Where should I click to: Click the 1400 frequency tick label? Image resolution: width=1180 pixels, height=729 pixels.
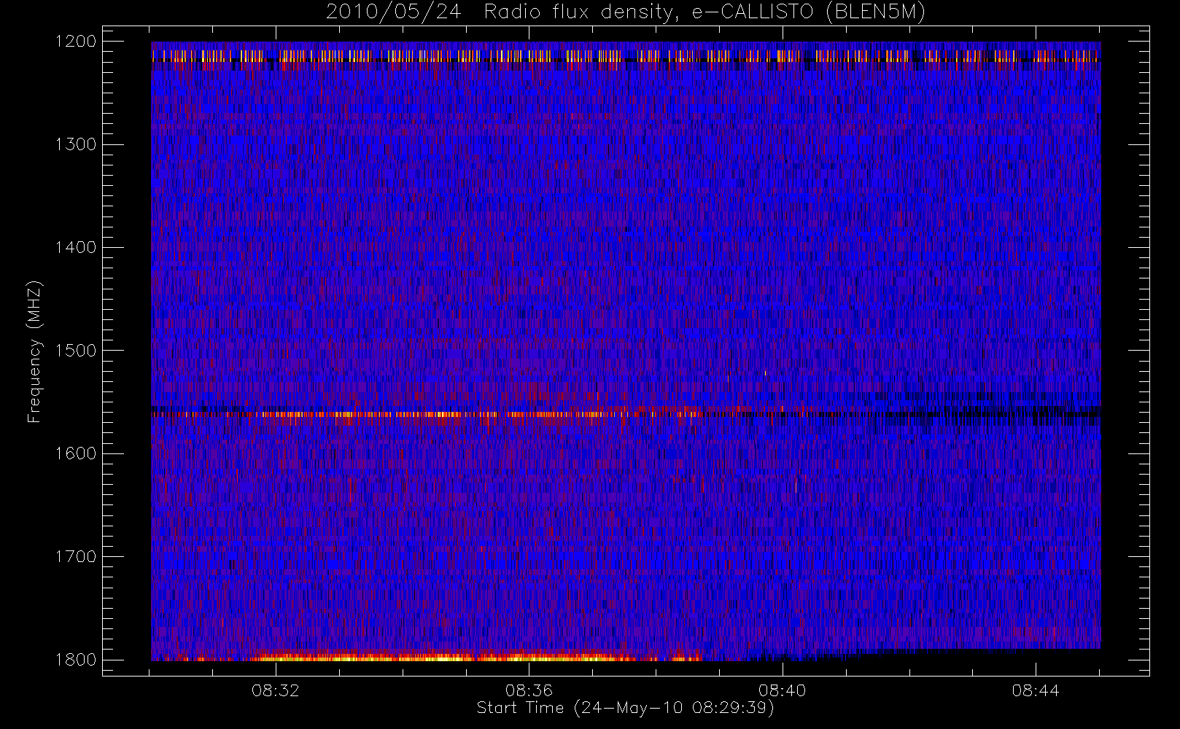click(77, 247)
